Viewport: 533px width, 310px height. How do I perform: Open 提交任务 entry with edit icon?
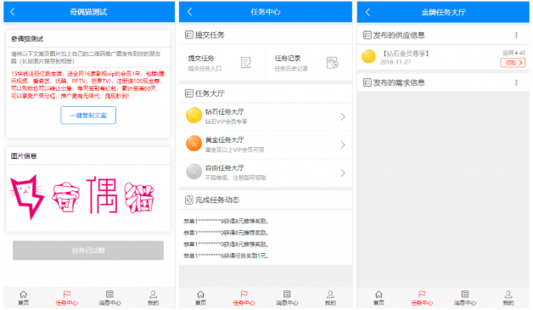coord(246,63)
